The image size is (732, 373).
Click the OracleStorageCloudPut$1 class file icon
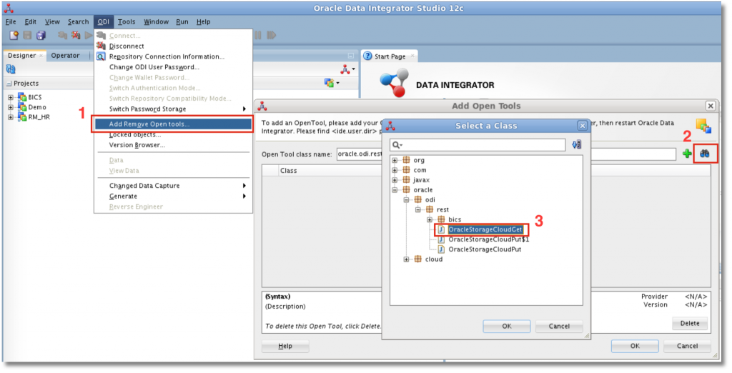(x=441, y=239)
